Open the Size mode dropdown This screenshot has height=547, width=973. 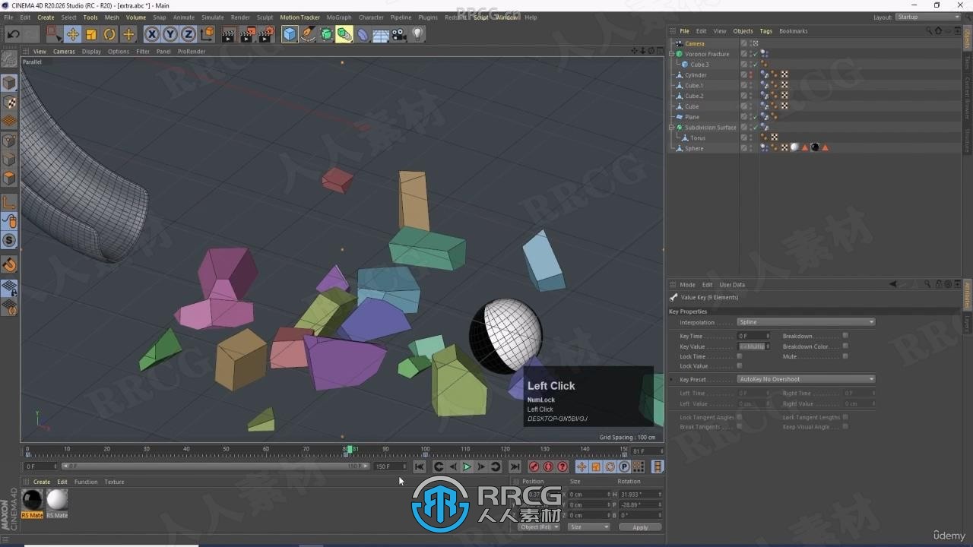[x=589, y=526]
